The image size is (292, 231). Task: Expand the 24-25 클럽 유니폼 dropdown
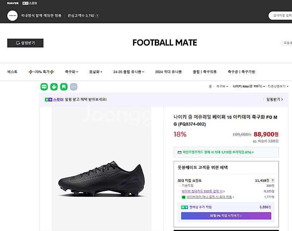pos(129,72)
